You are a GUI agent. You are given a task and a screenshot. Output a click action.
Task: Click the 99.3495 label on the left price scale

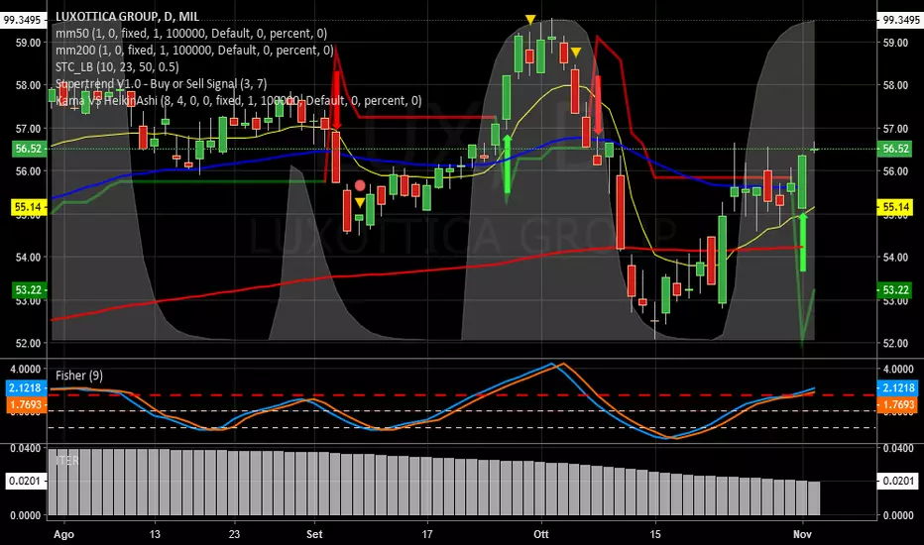coord(23,20)
